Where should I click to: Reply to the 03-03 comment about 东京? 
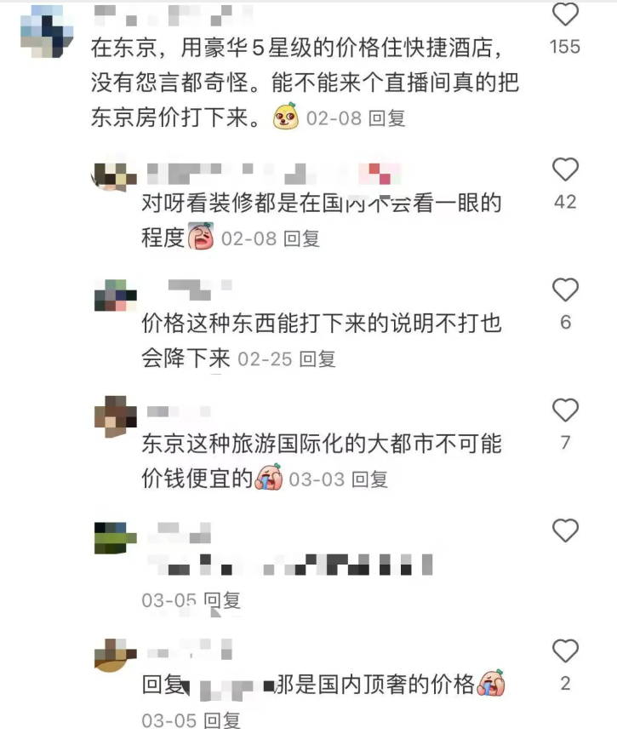click(x=369, y=479)
